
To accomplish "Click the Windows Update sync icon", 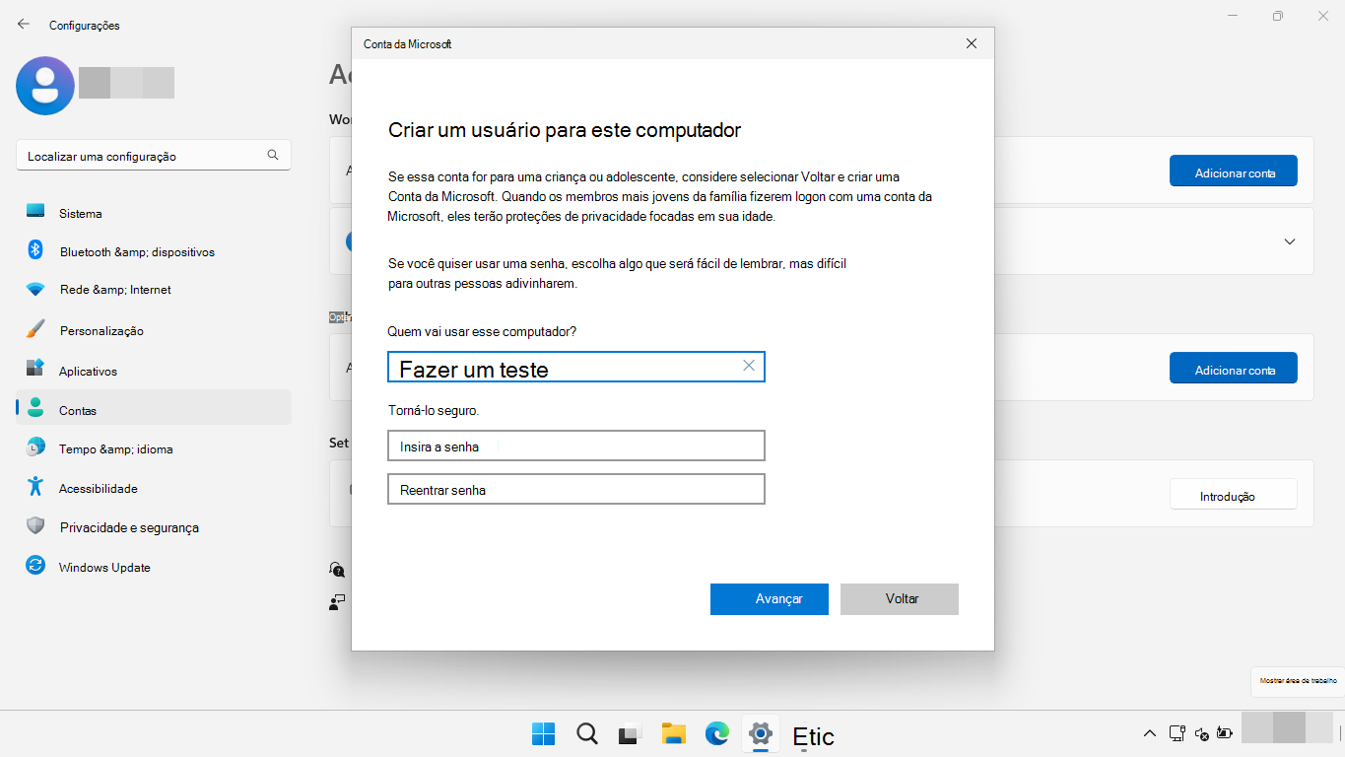I will (35, 566).
